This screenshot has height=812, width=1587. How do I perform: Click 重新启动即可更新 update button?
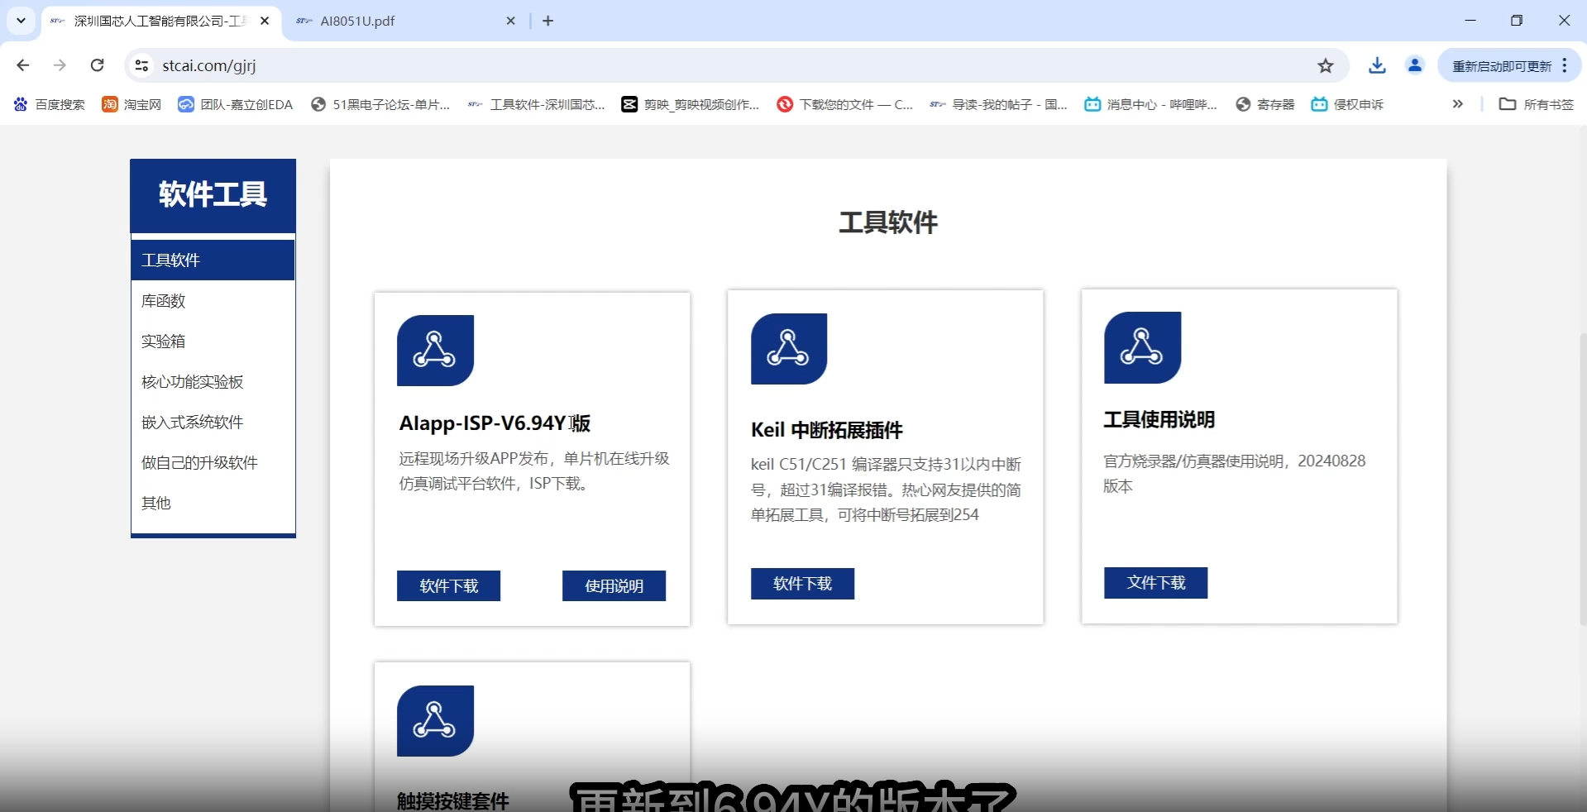[1502, 66]
